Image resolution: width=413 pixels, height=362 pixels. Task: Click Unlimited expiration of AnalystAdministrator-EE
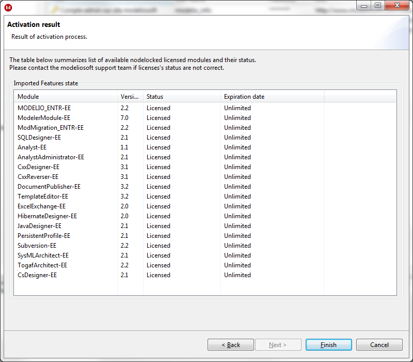point(237,157)
